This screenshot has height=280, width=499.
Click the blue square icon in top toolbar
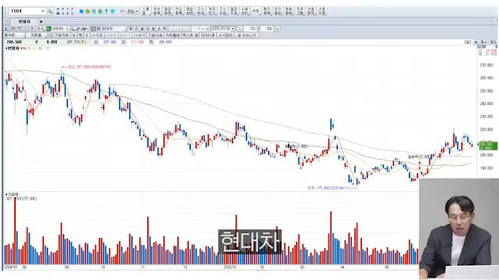(81, 11)
